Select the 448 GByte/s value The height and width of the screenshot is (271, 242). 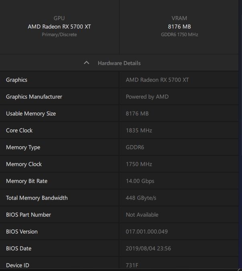click(x=141, y=198)
